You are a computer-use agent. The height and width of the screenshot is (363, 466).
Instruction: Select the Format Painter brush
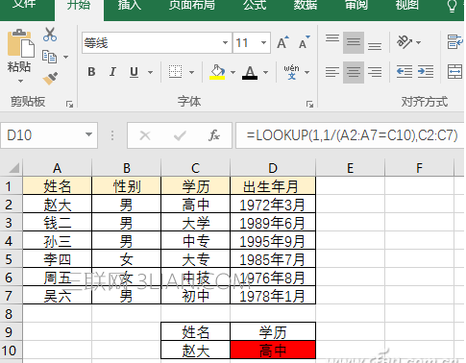click(50, 79)
